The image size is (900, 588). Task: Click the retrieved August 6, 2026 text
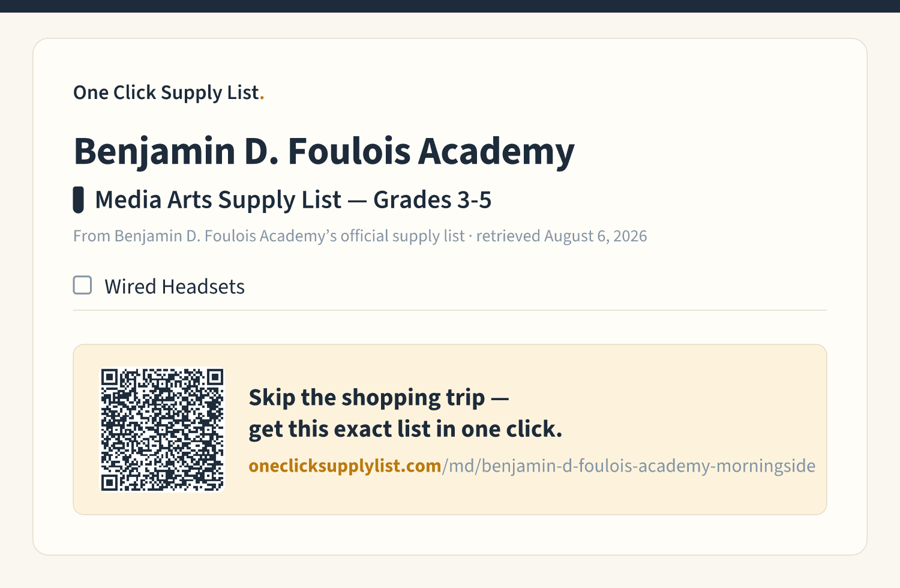tap(562, 236)
